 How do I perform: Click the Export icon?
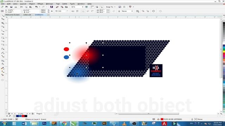pos(62,7)
